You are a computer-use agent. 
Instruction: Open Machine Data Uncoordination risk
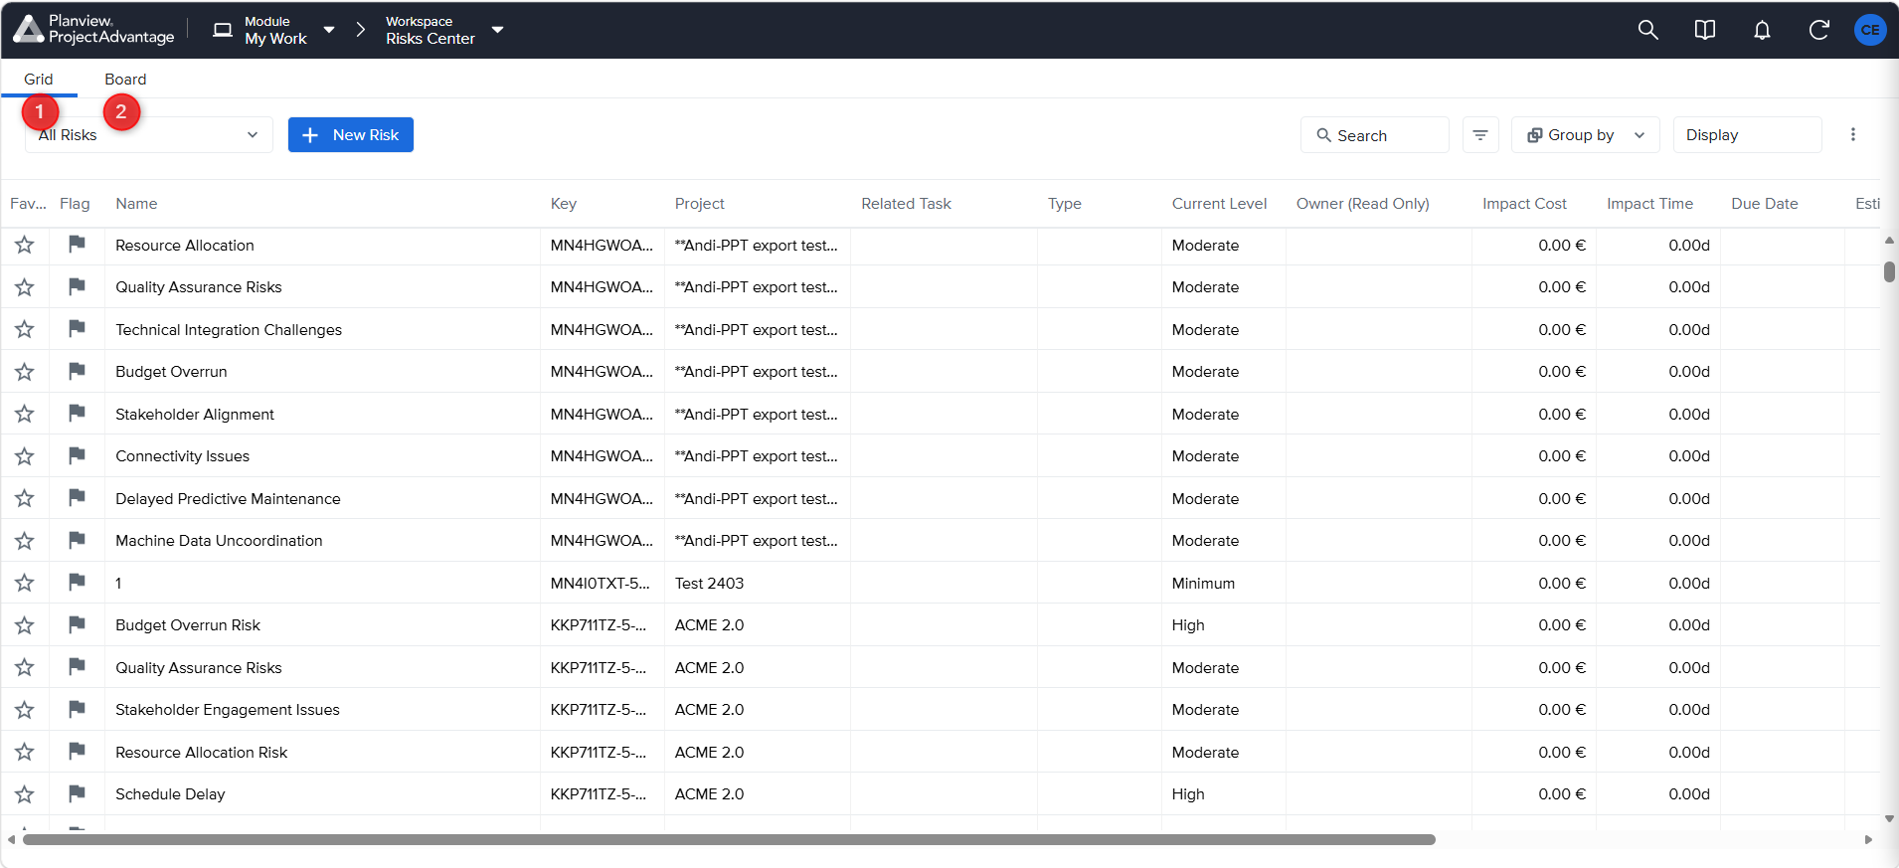tap(219, 541)
